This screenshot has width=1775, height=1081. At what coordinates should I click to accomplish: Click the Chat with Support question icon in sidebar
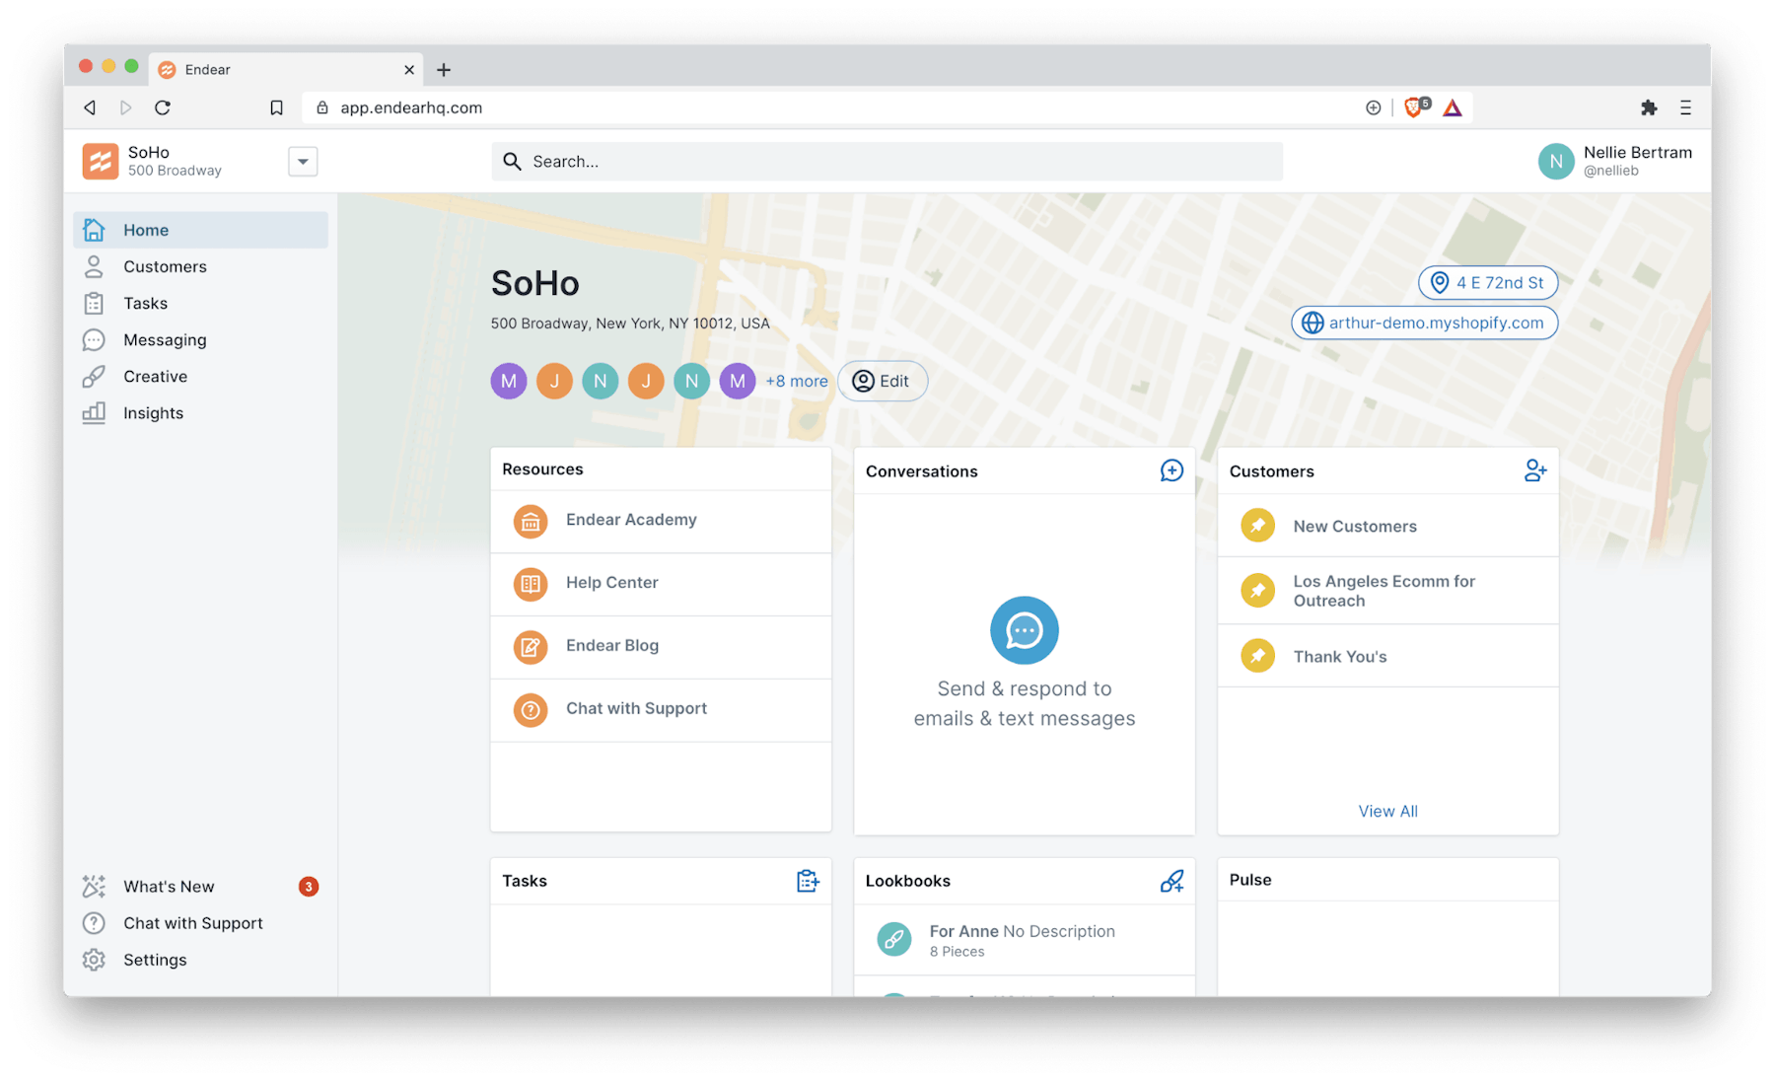(x=94, y=922)
